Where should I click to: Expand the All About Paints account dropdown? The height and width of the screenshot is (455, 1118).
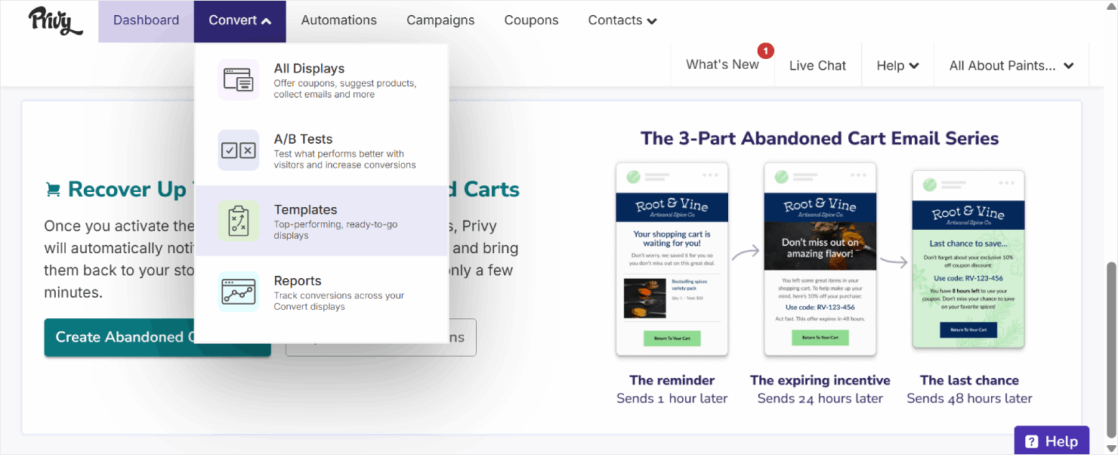1011,65
